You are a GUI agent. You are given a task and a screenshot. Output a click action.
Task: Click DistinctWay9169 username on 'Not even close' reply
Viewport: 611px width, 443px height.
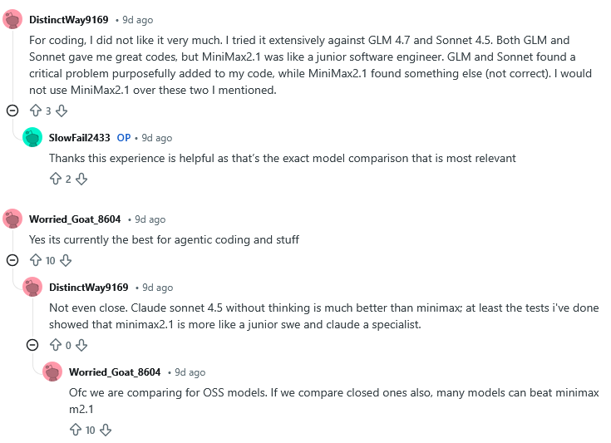pos(88,288)
